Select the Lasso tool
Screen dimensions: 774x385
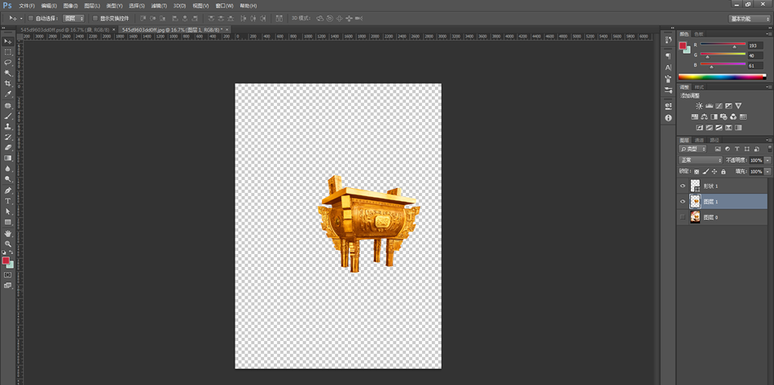[8, 62]
